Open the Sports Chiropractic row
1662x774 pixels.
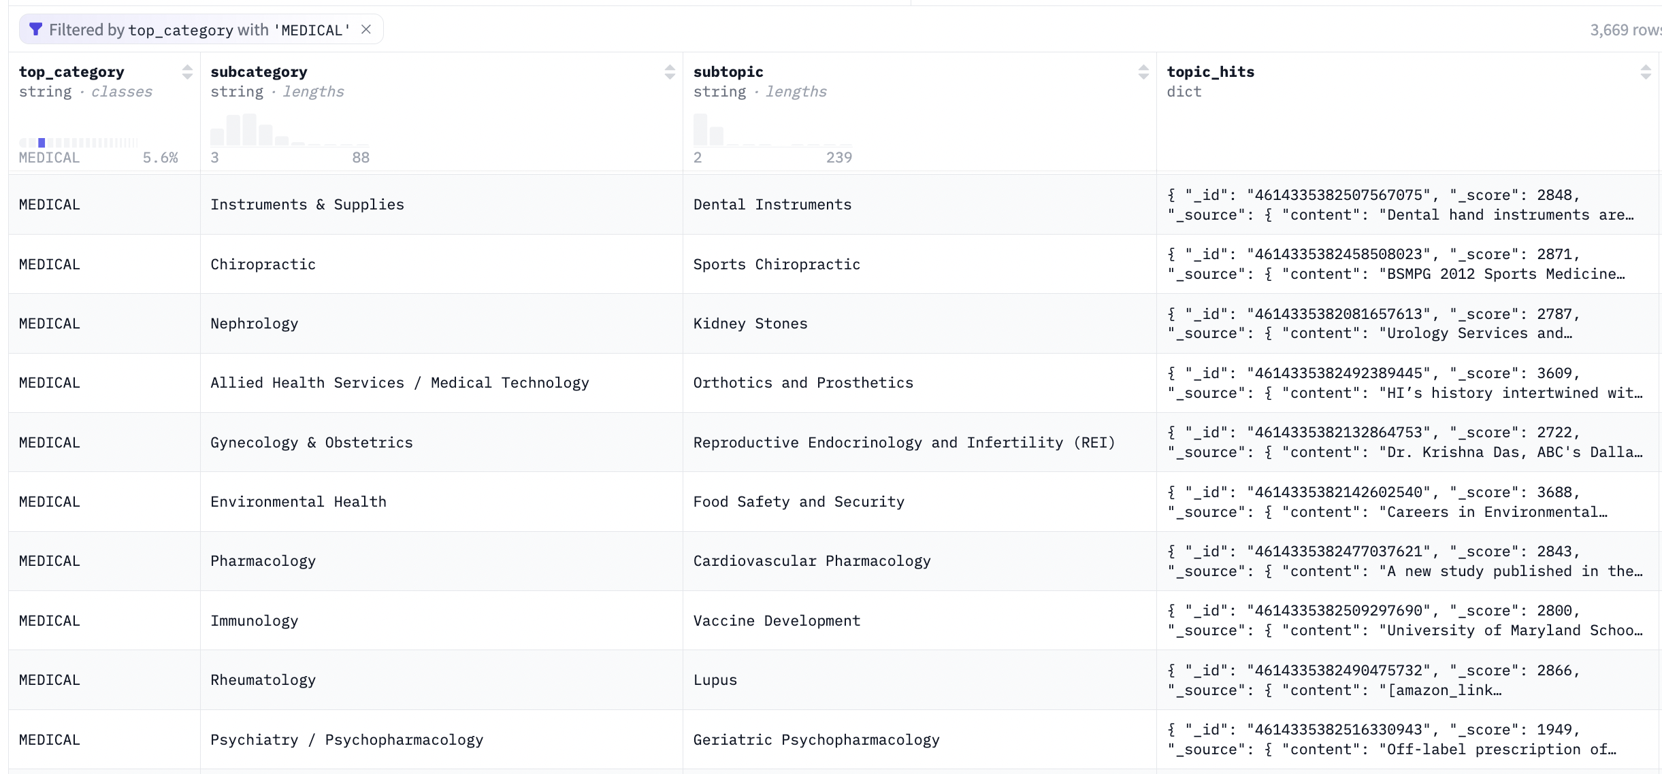point(776,265)
